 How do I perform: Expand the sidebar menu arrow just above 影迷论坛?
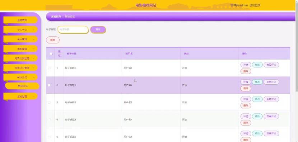33,68
